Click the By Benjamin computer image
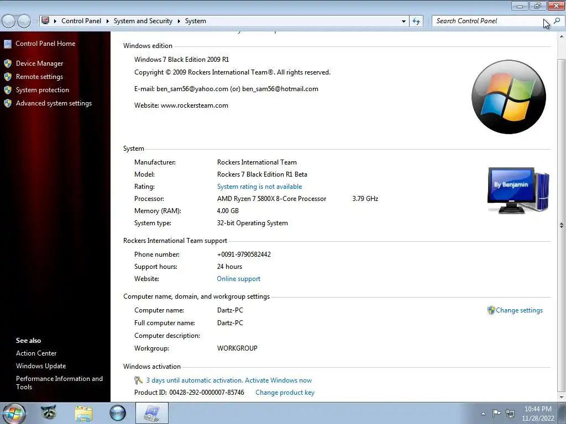566x424 pixels. coord(518,190)
